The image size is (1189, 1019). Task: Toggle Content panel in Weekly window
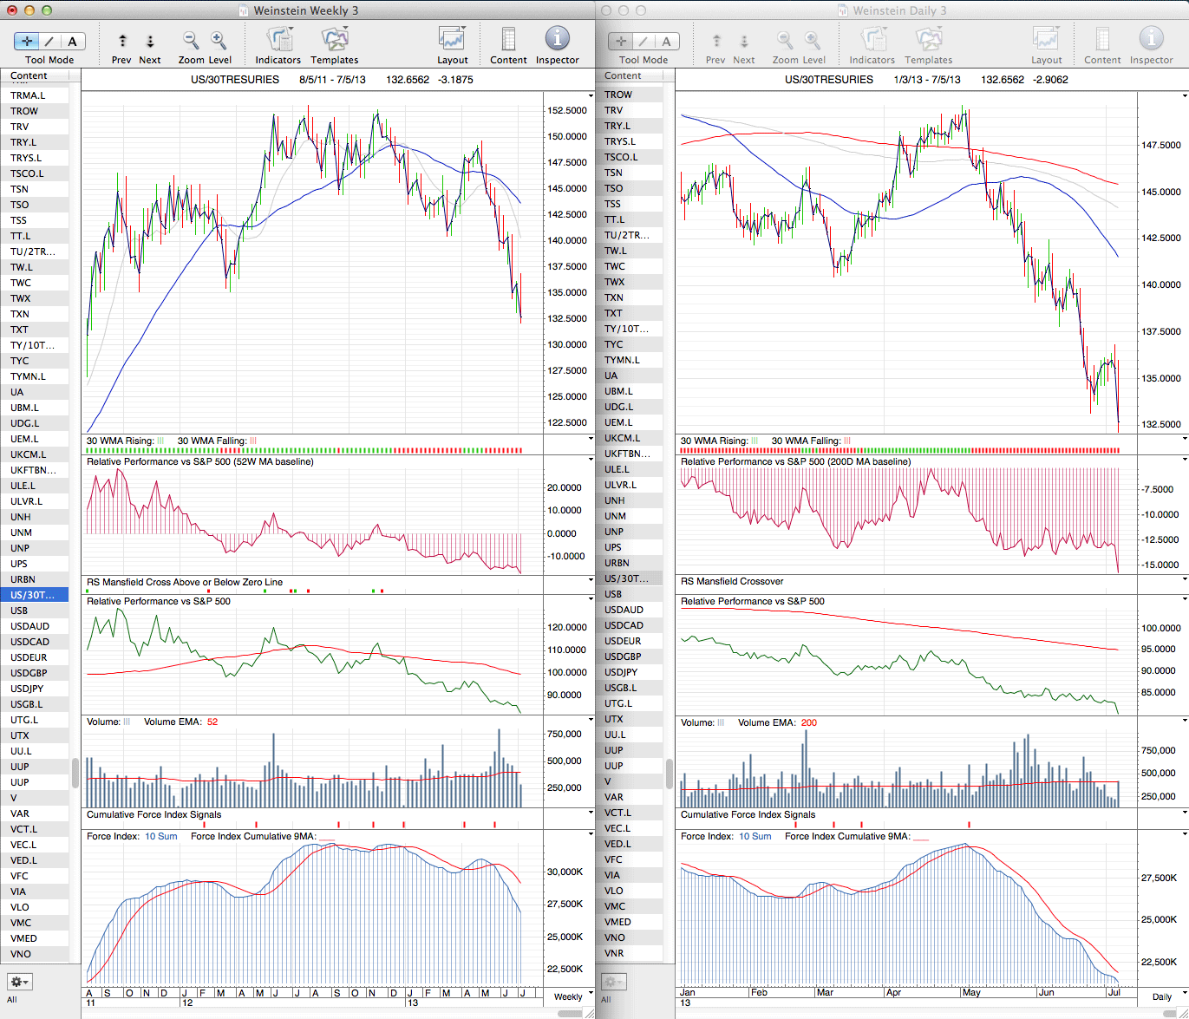(508, 41)
